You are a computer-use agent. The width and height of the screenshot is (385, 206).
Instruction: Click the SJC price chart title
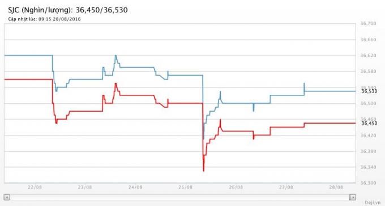coord(68,10)
